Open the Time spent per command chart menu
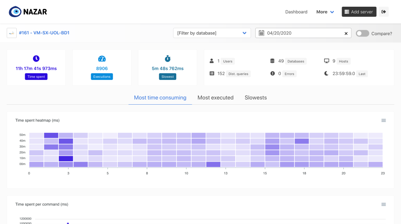 point(383,204)
